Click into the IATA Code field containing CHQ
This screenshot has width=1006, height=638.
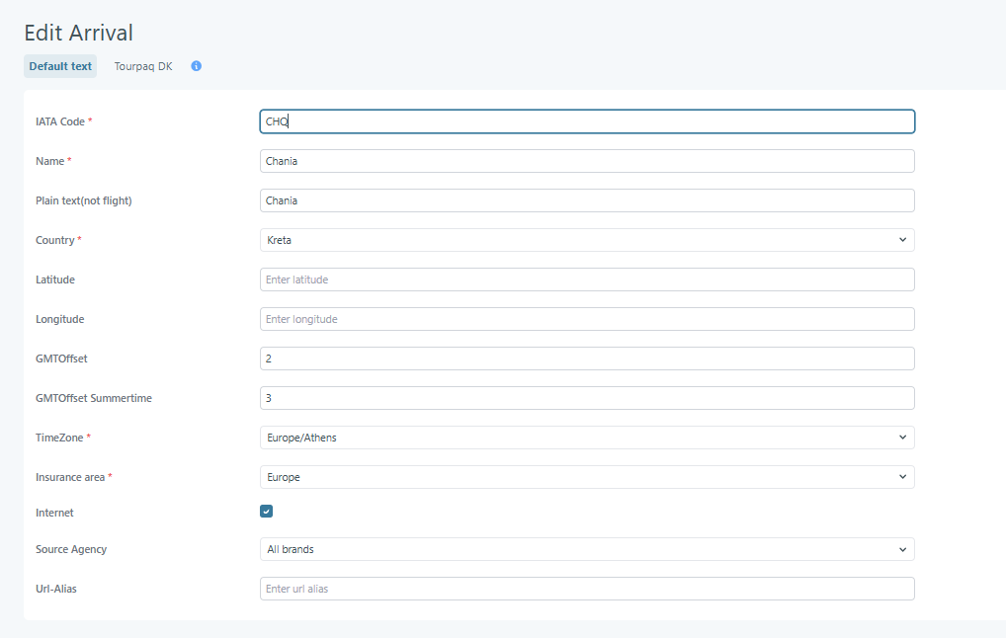coord(586,121)
